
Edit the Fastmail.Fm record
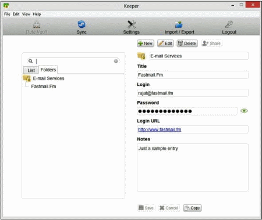[165, 44]
